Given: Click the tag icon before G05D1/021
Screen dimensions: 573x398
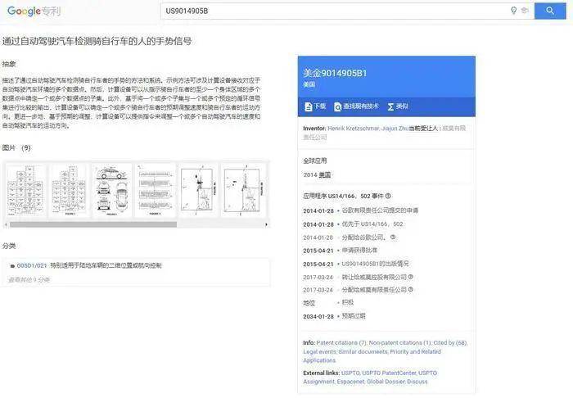Looking at the screenshot, I should 13,266.
